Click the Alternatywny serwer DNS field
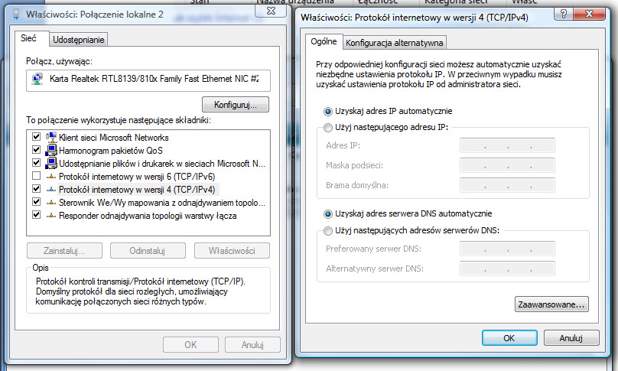This screenshot has height=371, width=618. click(507, 268)
